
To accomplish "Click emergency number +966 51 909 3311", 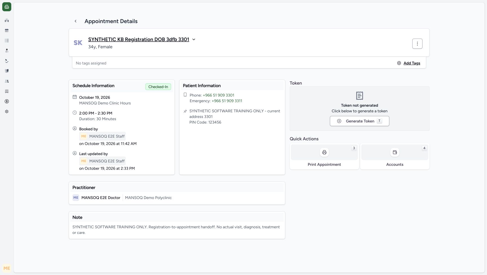I will pyautogui.click(x=227, y=101).
